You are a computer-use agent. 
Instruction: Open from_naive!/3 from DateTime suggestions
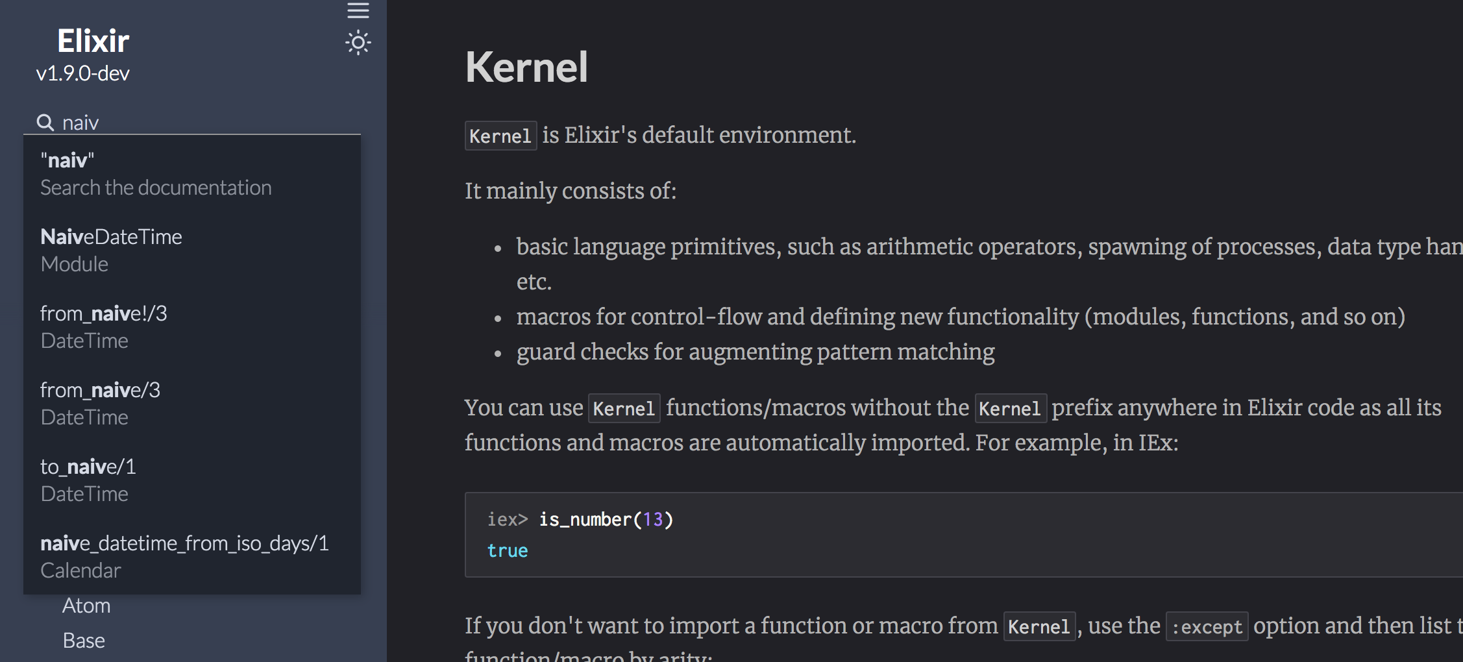click(104, 313)
